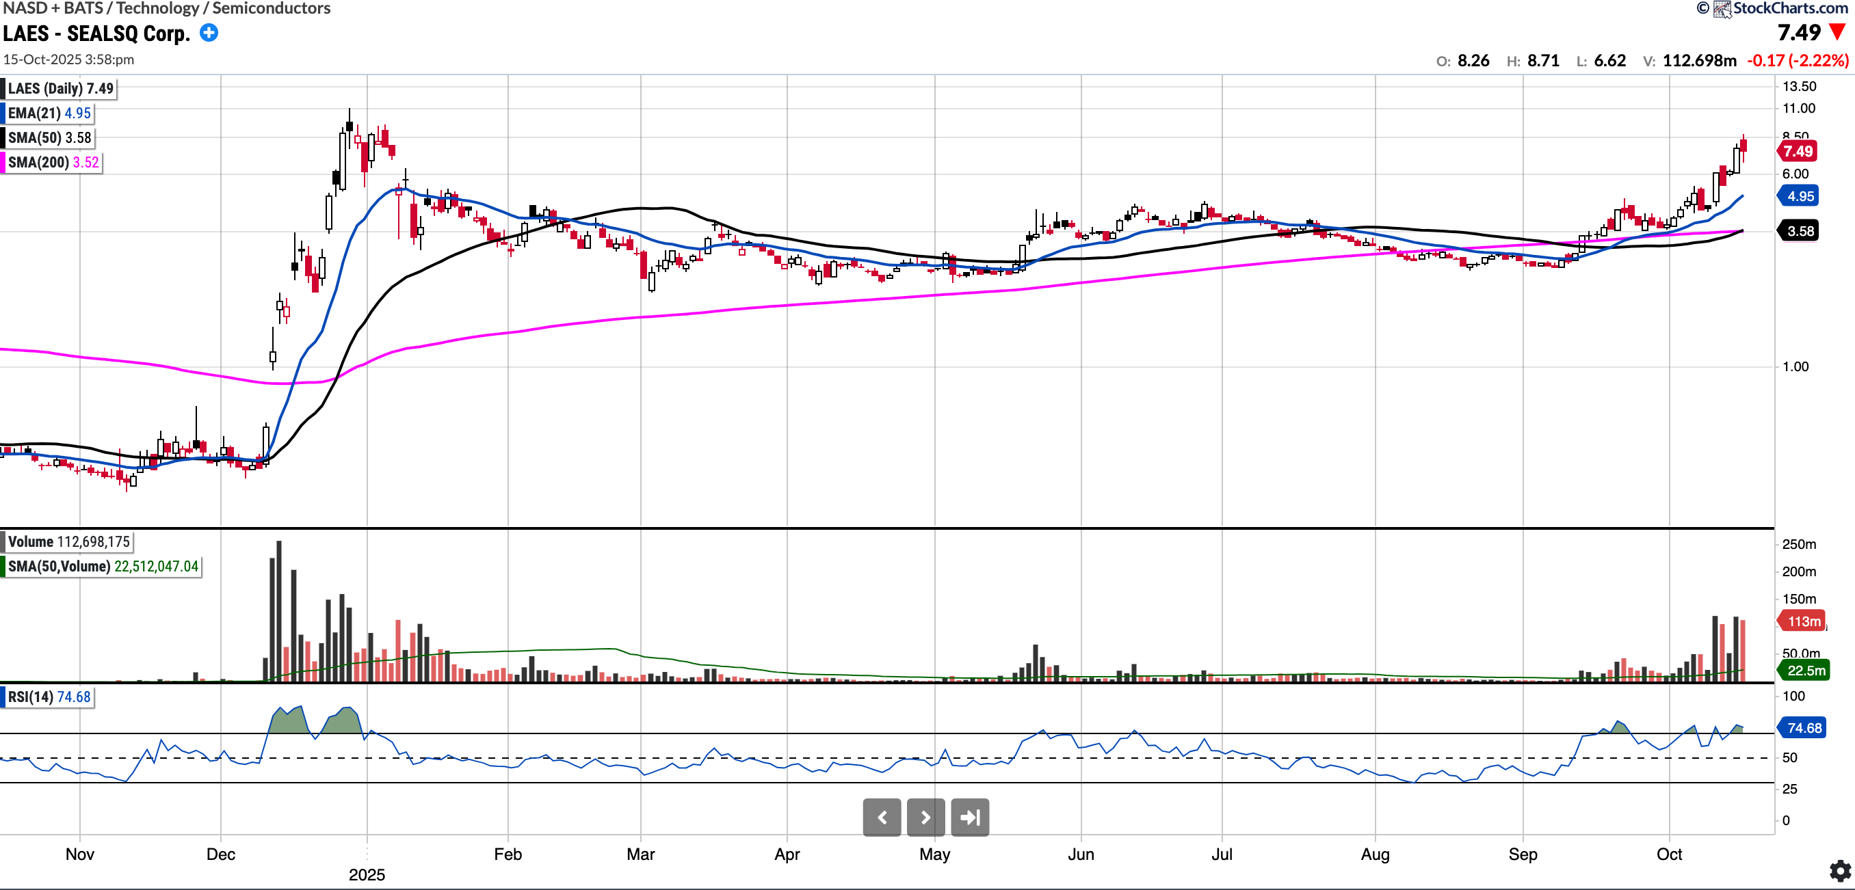1855x890 pixels.
Task: Click the blue 4.95 EMA price tag
Action: [x=1800, y=195]
